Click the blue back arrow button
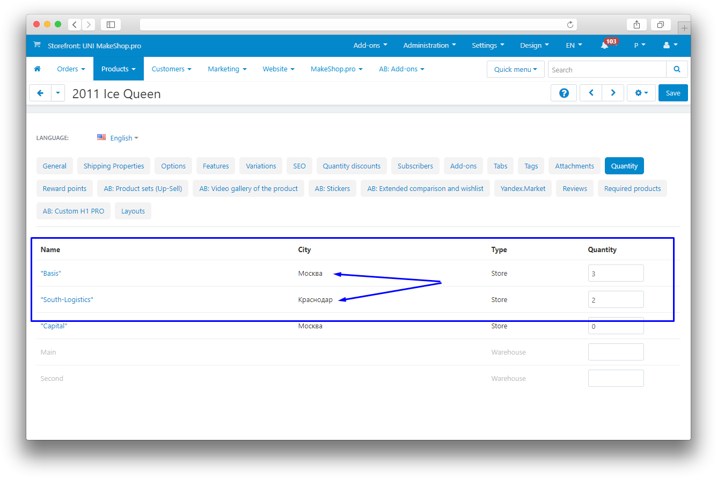The image size is (717, 478). coord(40,93)
